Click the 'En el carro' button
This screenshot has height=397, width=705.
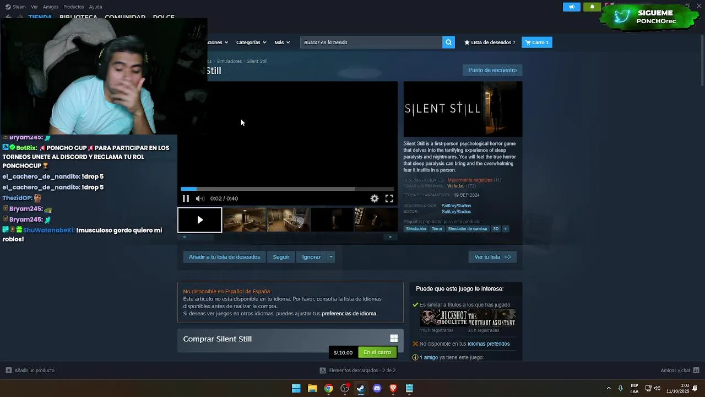[x=377, y=352]
